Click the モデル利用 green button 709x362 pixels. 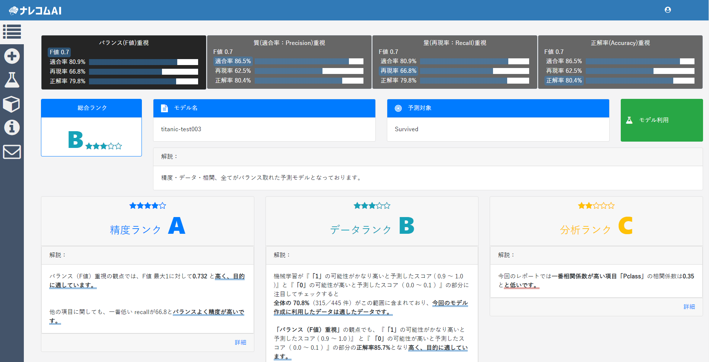[x=662, y=120]
